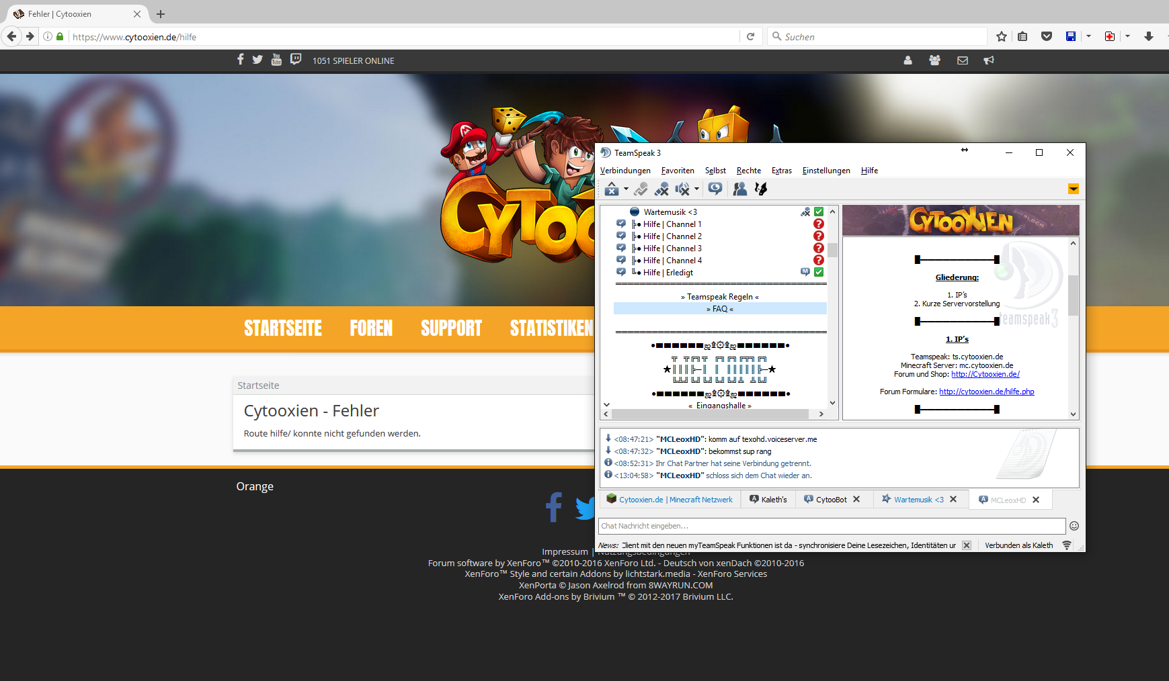This screenshot has width=1169, height=681.
Task: Click the Impressum footer link
Action: [x=565, y=551]
